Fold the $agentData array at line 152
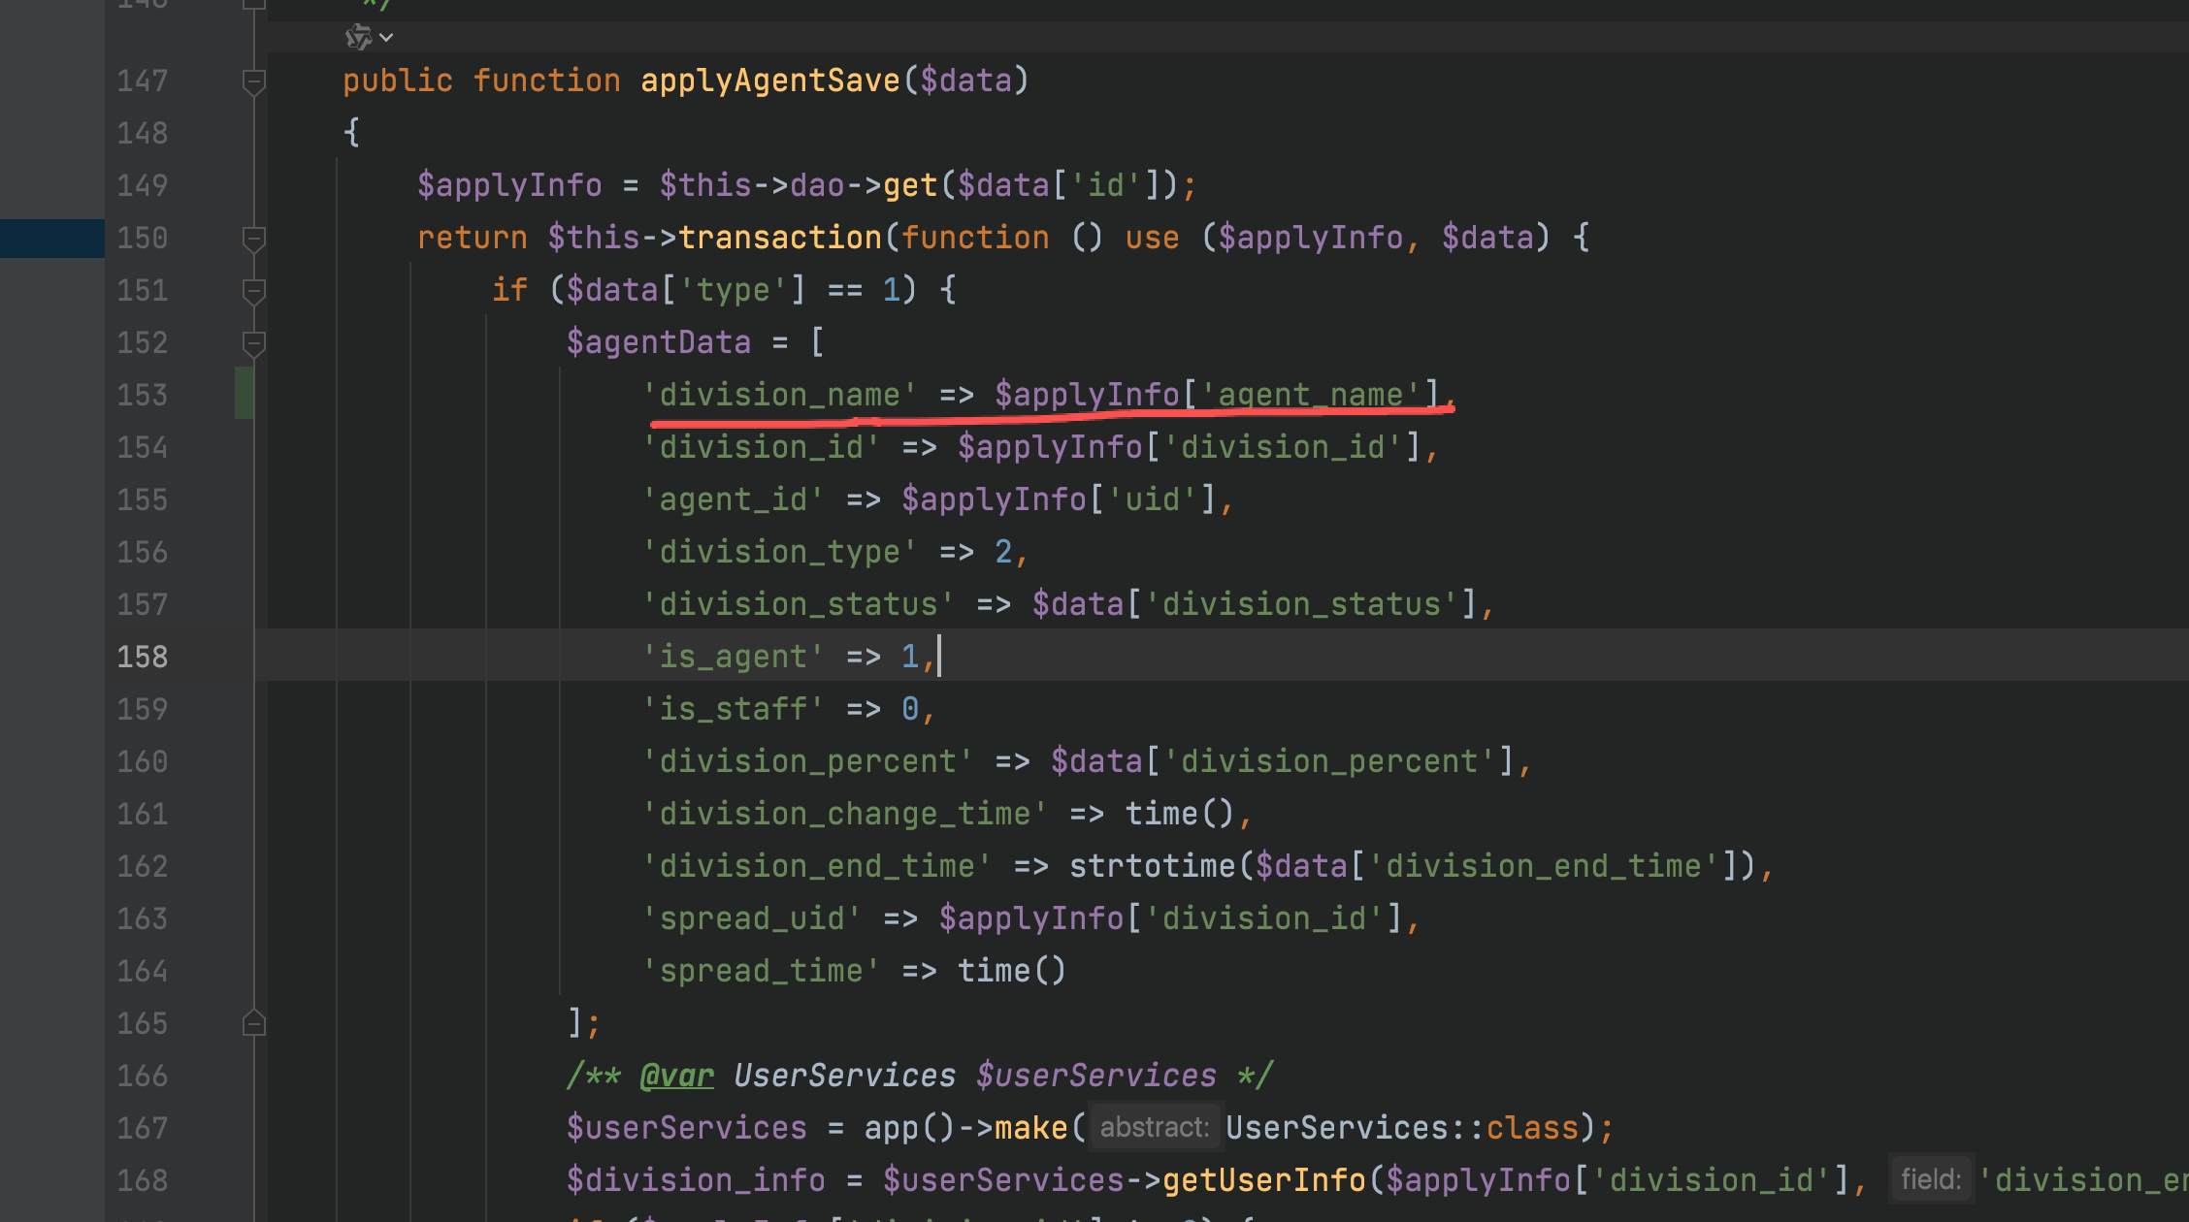The image size is (2189, 1222). (253, 343)
